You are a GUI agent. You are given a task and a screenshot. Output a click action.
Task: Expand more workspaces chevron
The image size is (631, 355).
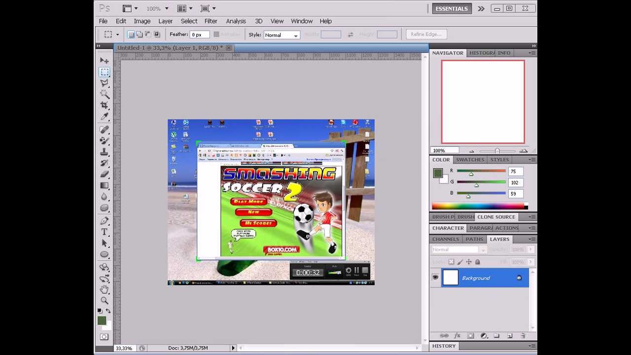[x=481, y=8]
